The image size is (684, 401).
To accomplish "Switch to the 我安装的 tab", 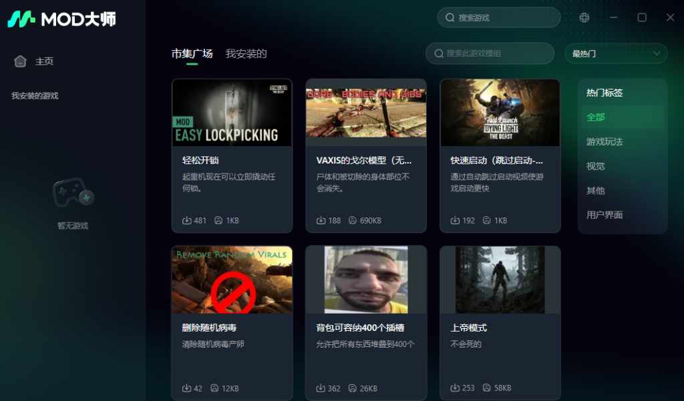I will (246, 53).
